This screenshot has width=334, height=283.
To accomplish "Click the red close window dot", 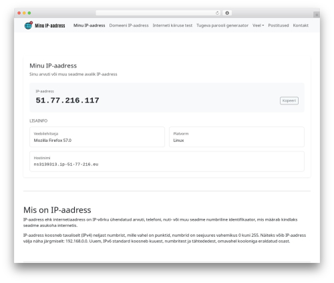I will click(x=19, y=13).
